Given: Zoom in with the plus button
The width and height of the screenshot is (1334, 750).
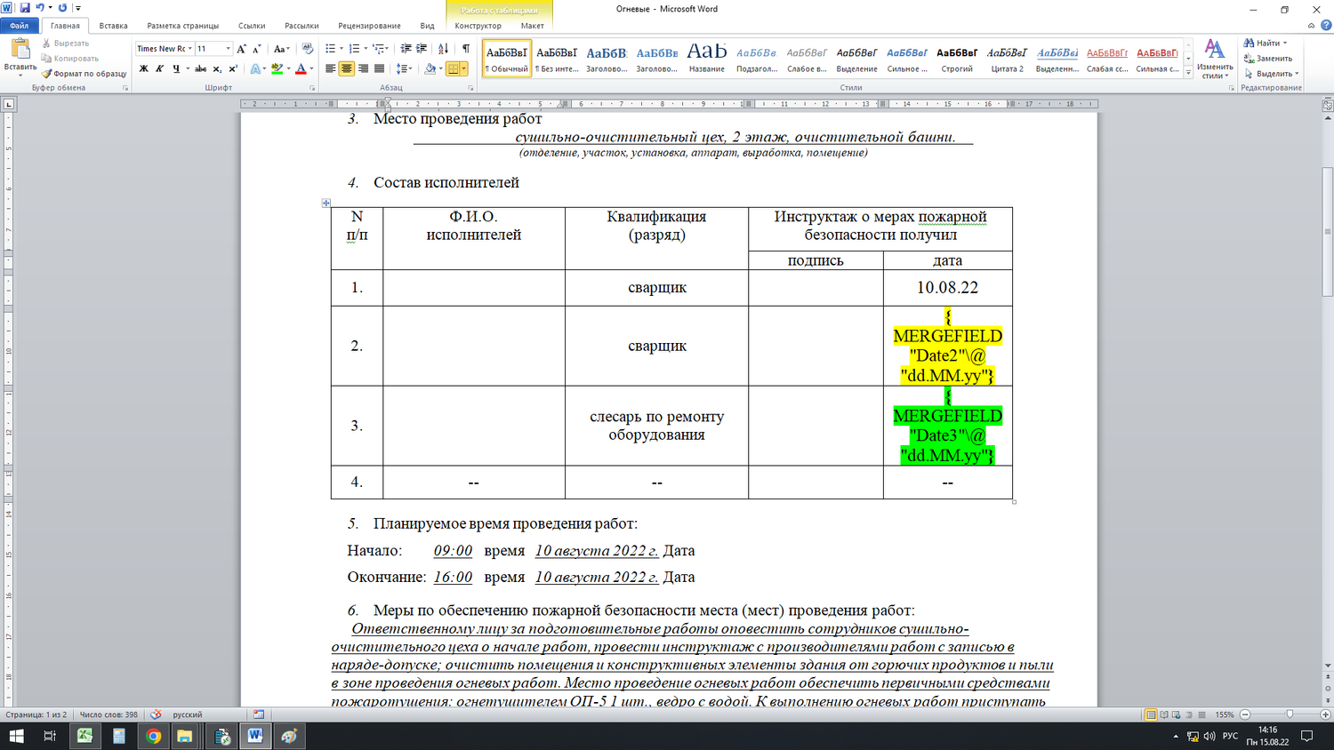Looking at the screenshot, I should 1325,714.
